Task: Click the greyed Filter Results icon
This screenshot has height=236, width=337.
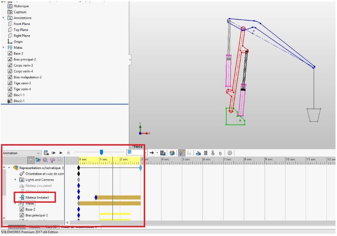Action: click(60, 160)
